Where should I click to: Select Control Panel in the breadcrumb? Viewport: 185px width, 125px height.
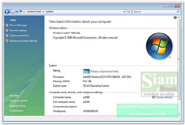[x=34, y=12]
